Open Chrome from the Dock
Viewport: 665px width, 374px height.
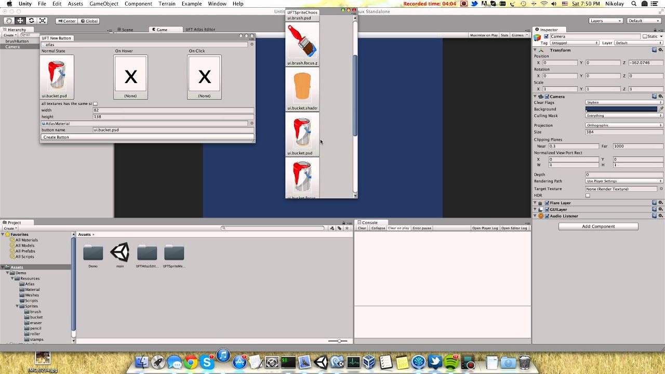click(191, 362)
